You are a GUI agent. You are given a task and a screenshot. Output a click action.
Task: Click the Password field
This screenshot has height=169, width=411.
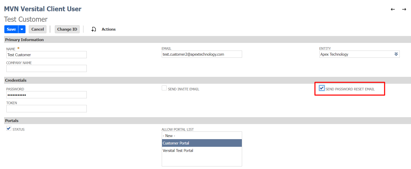[46, 95]
